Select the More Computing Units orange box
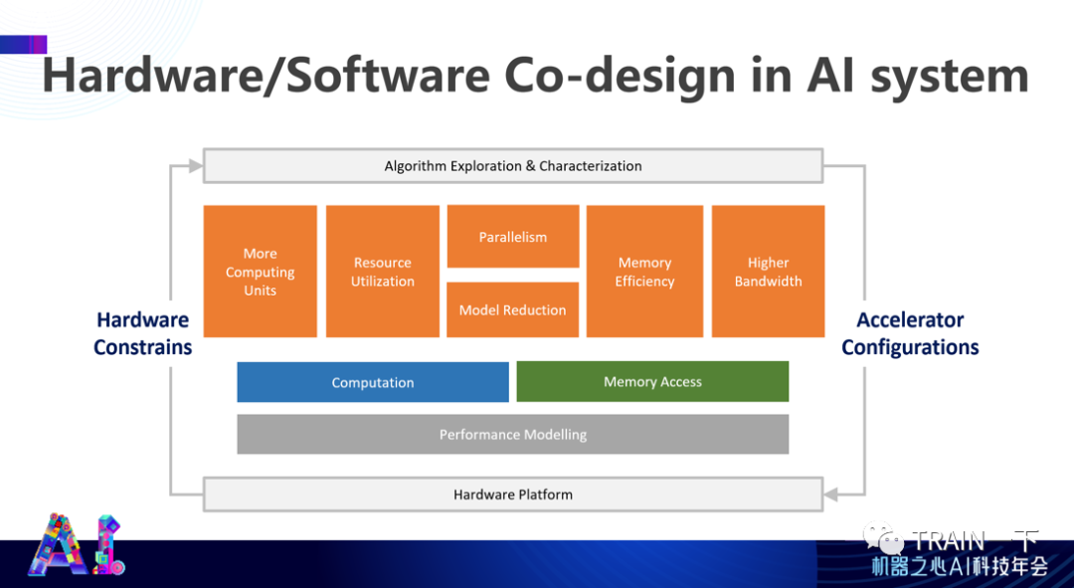Viewport: 1074px width, 588px height. tap(260, 272)
